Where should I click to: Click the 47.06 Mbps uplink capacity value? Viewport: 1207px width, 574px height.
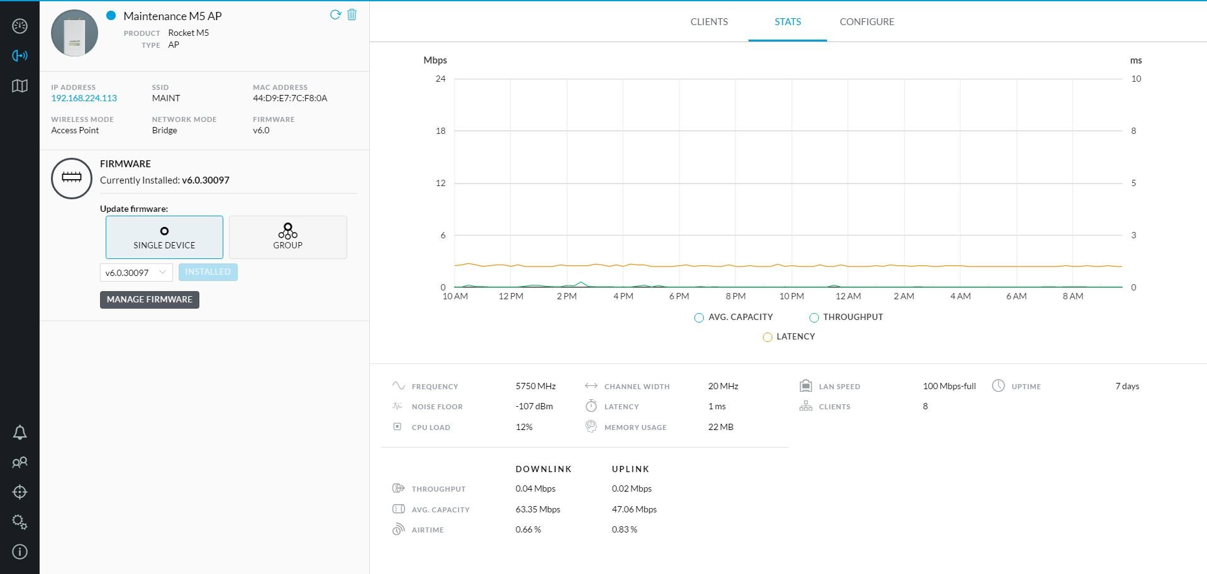(x=634, y=509)
